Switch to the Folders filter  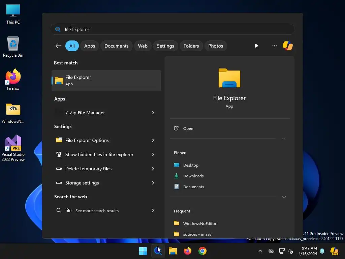point(191,46)
